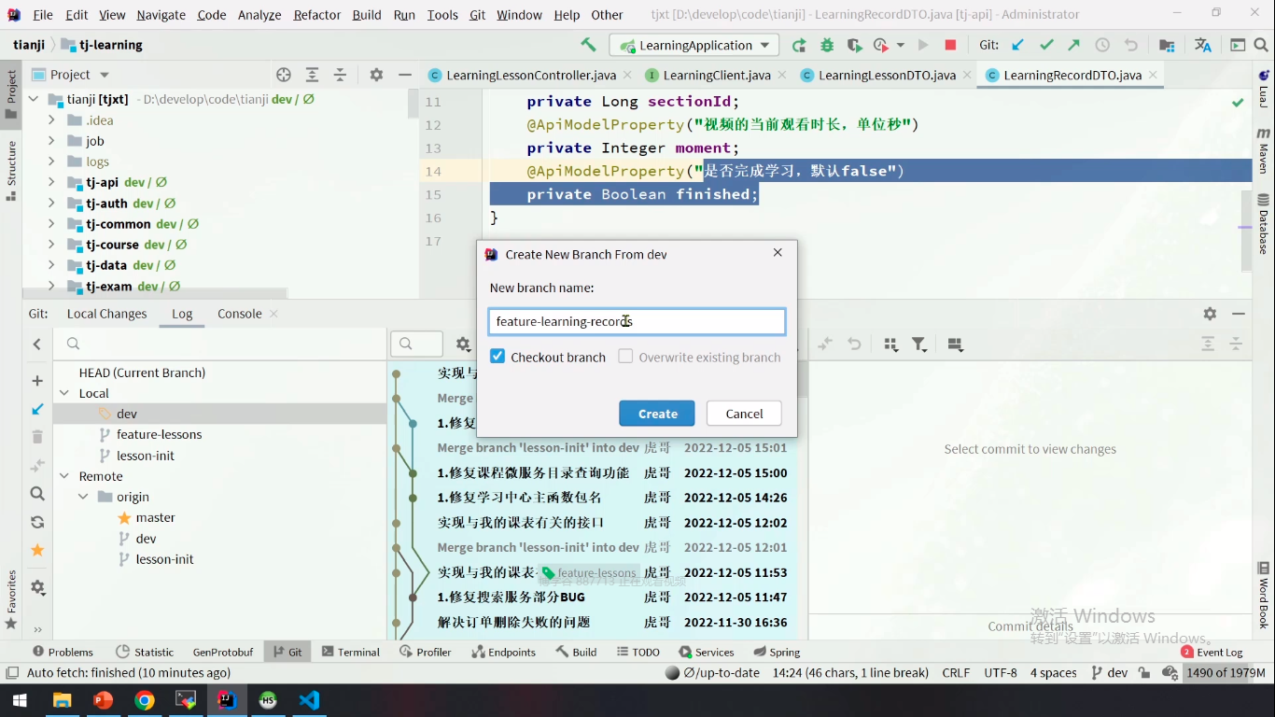Select opened file with the Project panel target icon
This screenshot has height=717, width=1275.
284,75
